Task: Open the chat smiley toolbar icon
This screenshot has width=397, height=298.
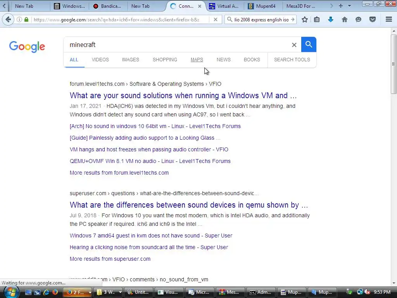Action: 358,19
